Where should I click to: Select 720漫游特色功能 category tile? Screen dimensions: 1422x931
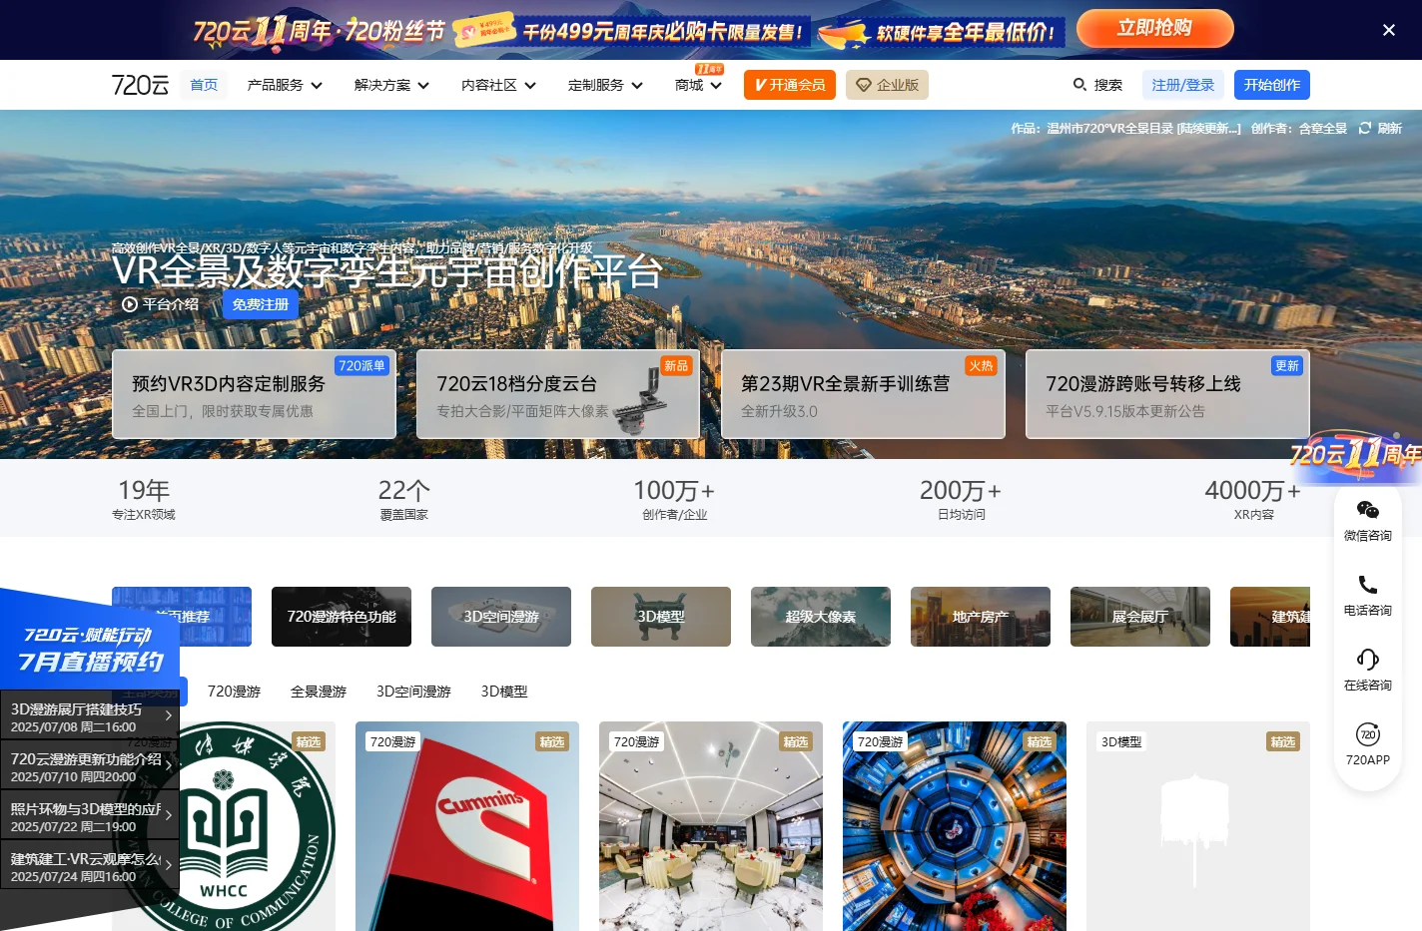click(x=342, y=617)
